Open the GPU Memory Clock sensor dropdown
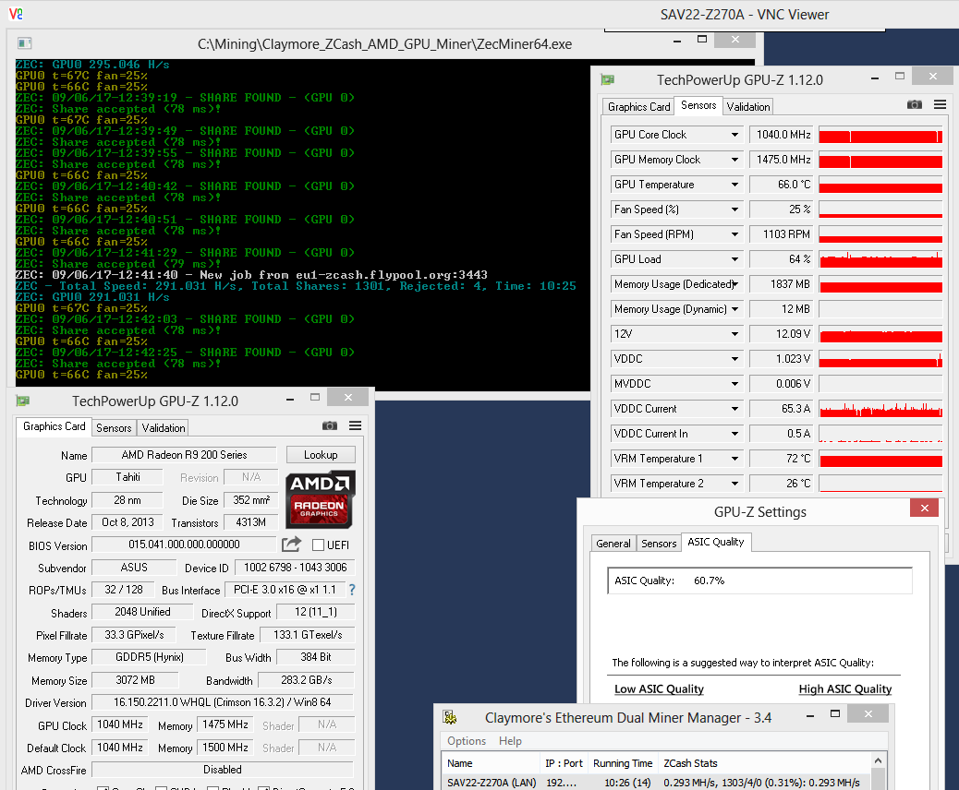Image resolution: width=959 pixels, height=790 pixels. pyautogui.click(x=734, y=160)
